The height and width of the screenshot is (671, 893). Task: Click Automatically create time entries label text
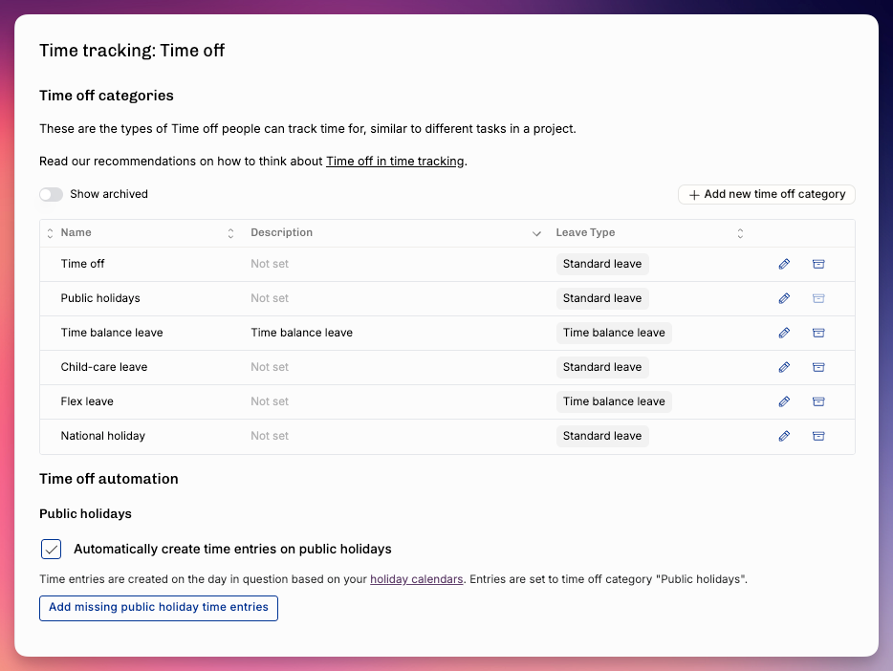(x=232, y=550)
